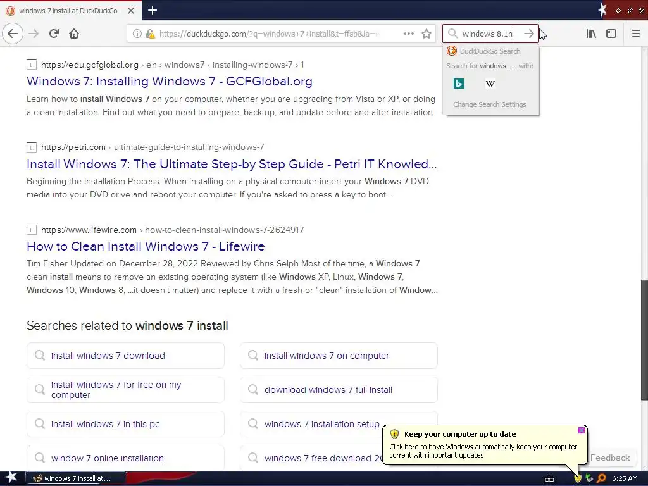Click the green arrow tray icon

click(589, 478)
